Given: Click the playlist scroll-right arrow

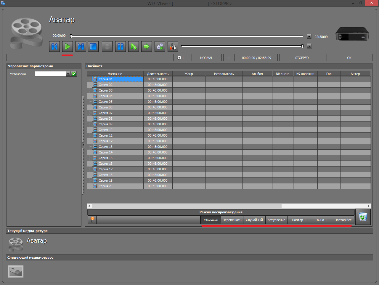Looking at the screenshot, I should pos(368,206).
